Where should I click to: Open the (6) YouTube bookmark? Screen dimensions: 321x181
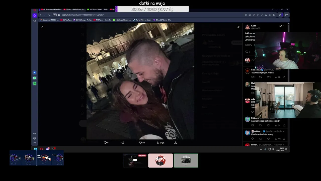[66, 20]
